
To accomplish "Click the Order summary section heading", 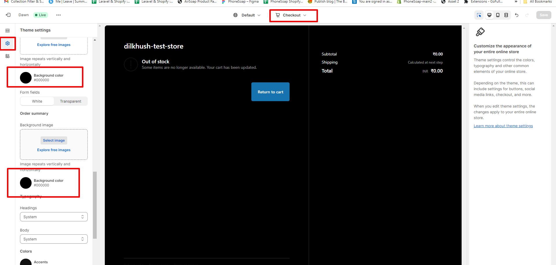I will tap(34, 114).
